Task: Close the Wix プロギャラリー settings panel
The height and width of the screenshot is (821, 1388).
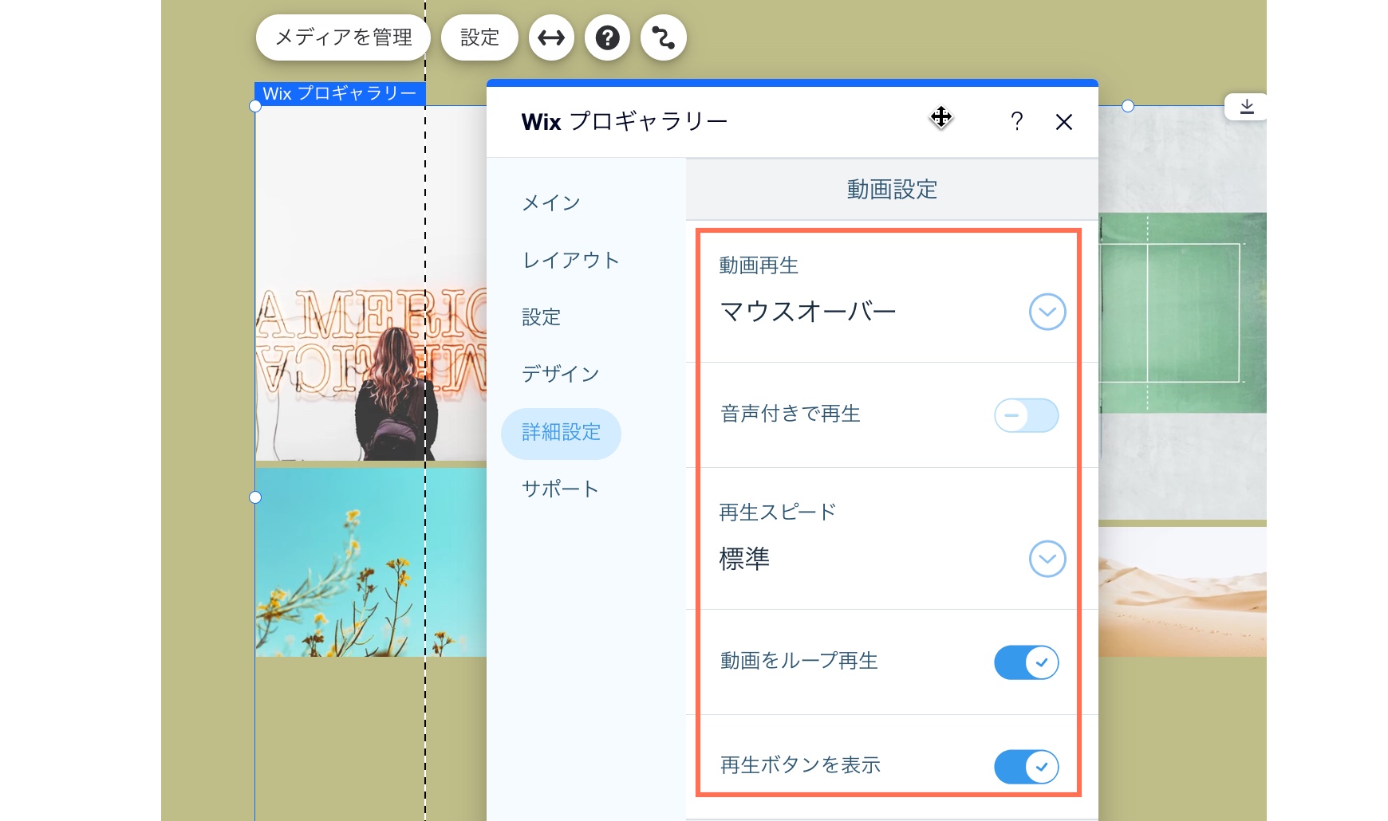Action: [x=1065, y=122]
